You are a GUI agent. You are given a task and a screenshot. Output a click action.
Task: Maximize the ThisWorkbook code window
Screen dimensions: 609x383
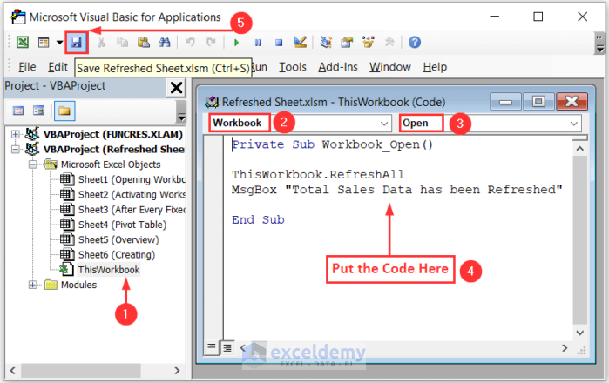pos(538,102)
